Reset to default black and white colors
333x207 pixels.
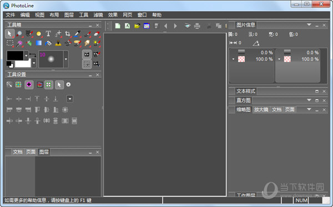pos(10,64)
